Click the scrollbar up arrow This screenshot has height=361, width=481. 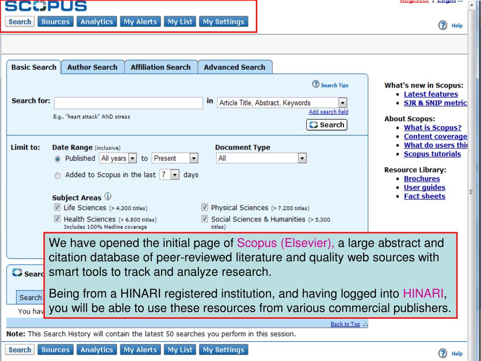(x=472, y=5)
